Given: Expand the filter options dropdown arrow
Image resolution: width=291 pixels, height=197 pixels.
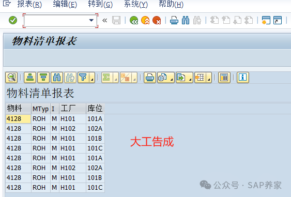Looking at the screenshot, I should tap(92, 78).
